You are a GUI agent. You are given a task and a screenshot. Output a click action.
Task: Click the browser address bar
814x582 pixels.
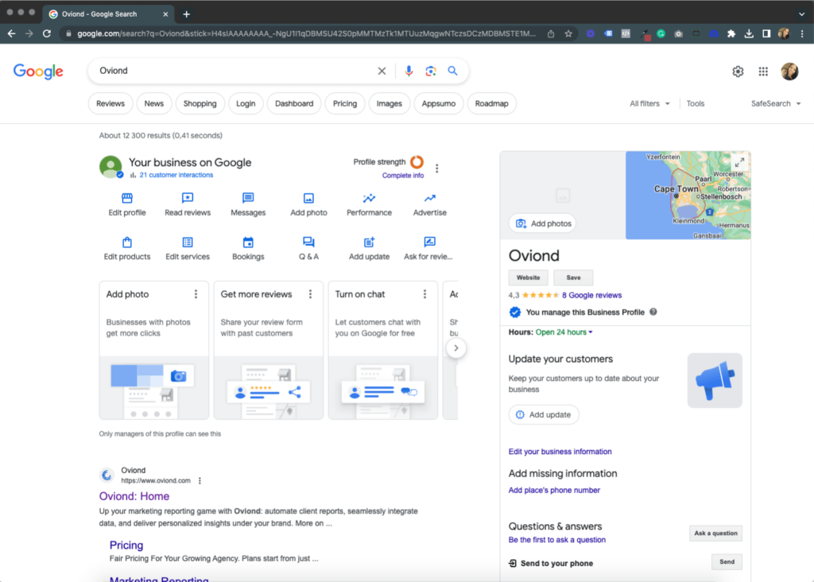coord(306,33)
